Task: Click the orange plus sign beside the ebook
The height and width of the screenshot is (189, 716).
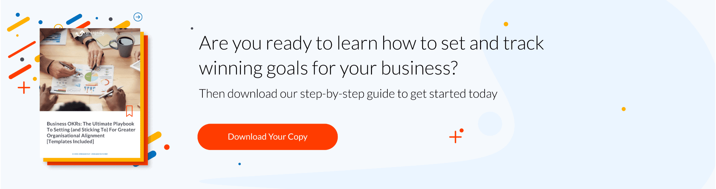Action: tap(24, 88)
